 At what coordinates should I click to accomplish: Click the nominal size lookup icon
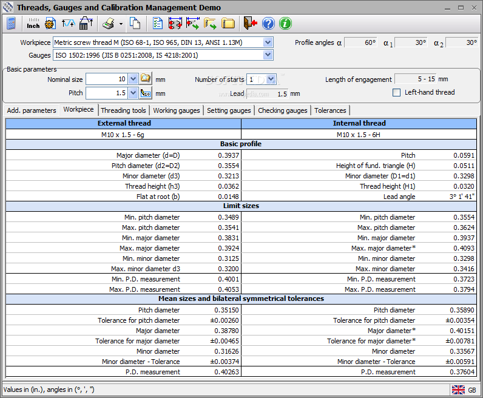pos(146,78)
